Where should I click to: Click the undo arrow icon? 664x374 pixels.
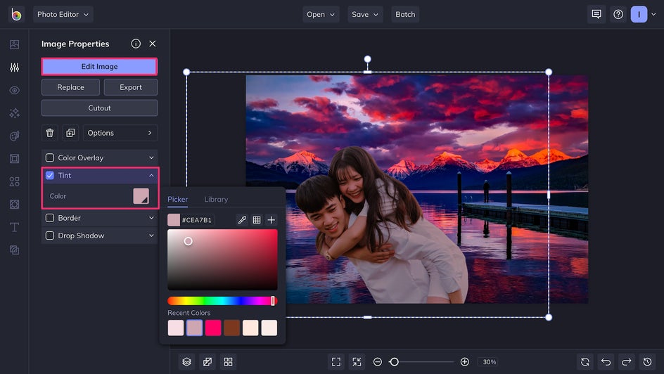[x=606, y=362]
